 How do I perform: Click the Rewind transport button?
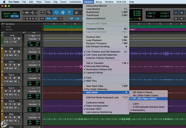coord(181,19)
